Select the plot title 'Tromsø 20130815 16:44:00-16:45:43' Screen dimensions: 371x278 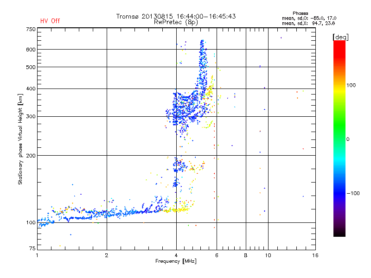point(176,16)
